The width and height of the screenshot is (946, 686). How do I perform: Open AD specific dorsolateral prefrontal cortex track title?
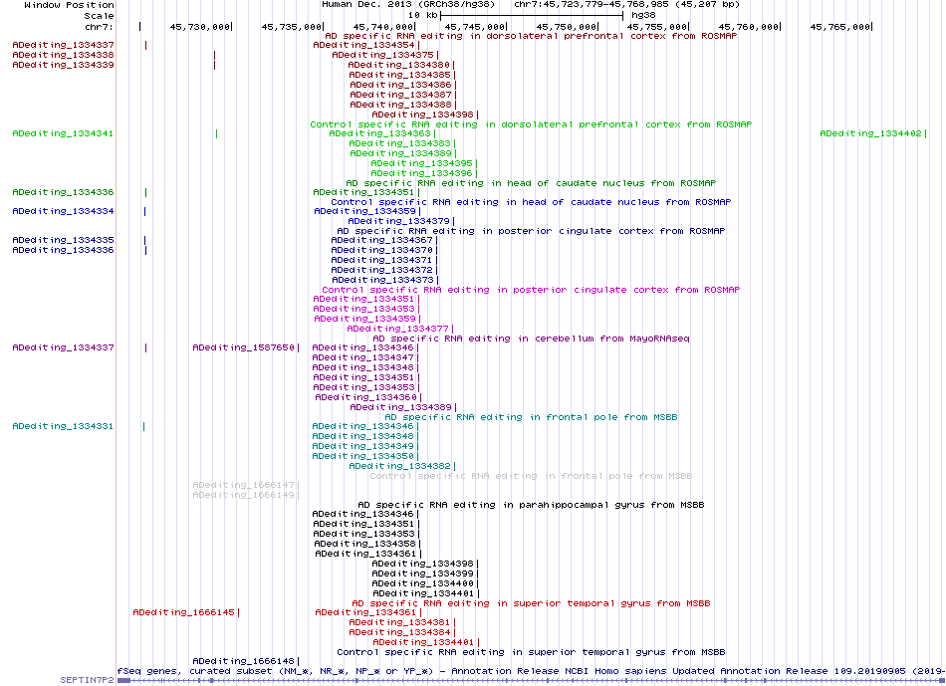(x=531, y=36)
